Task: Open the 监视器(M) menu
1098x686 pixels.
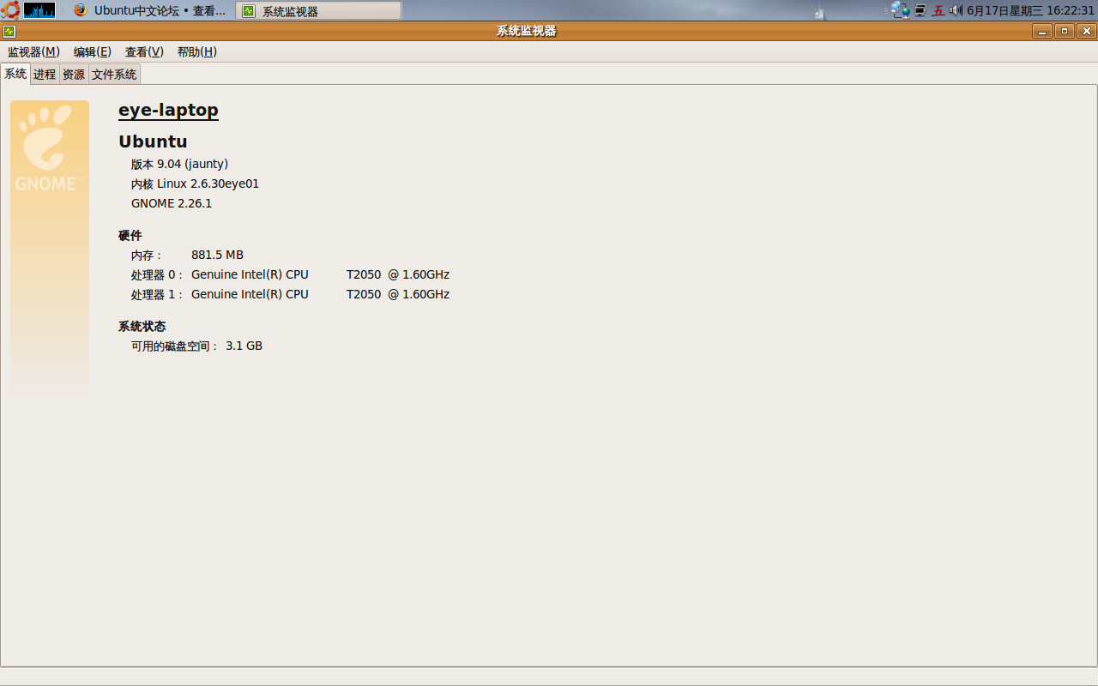Action: tap(33, 51)
